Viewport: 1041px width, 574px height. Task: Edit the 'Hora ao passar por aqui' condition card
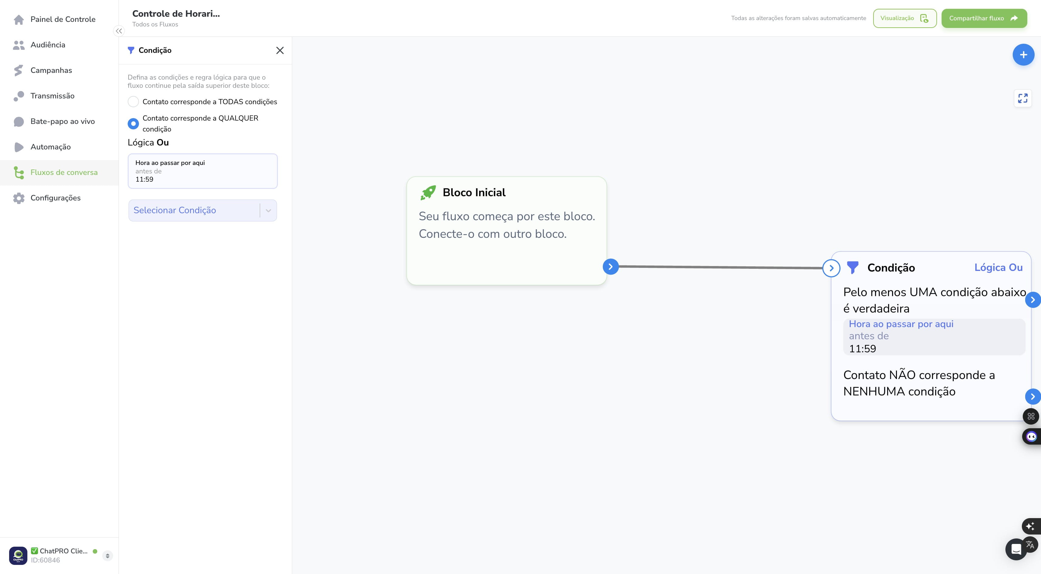tap(202, 171)
